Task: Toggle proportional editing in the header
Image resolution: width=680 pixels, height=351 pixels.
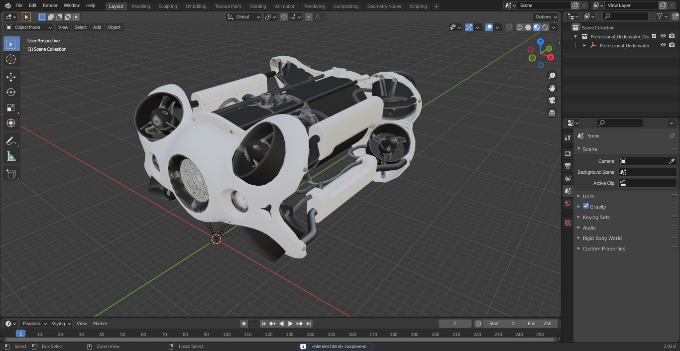Action: point(309,17)
